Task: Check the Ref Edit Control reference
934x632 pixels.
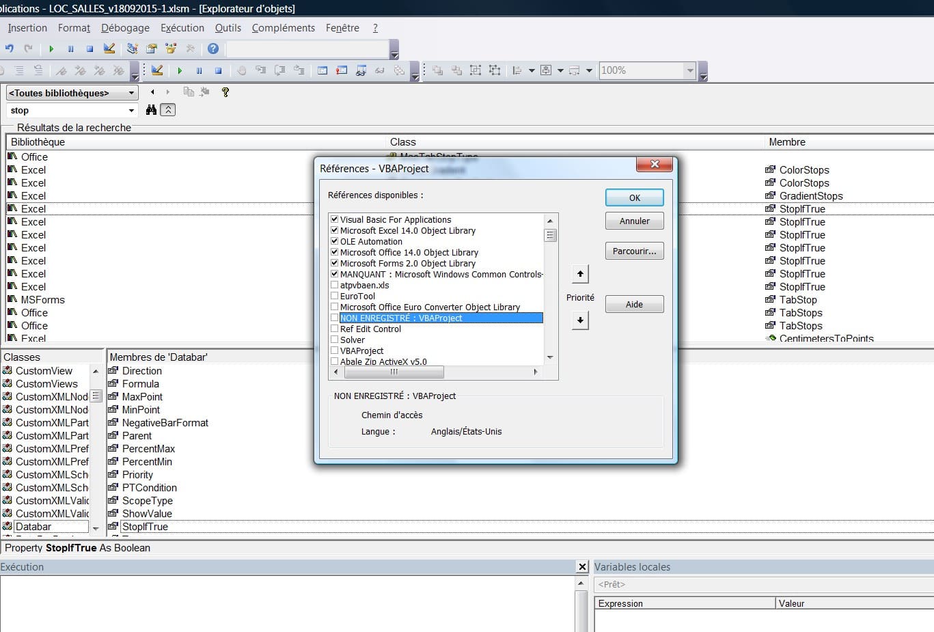Action: tap(334, 329)
